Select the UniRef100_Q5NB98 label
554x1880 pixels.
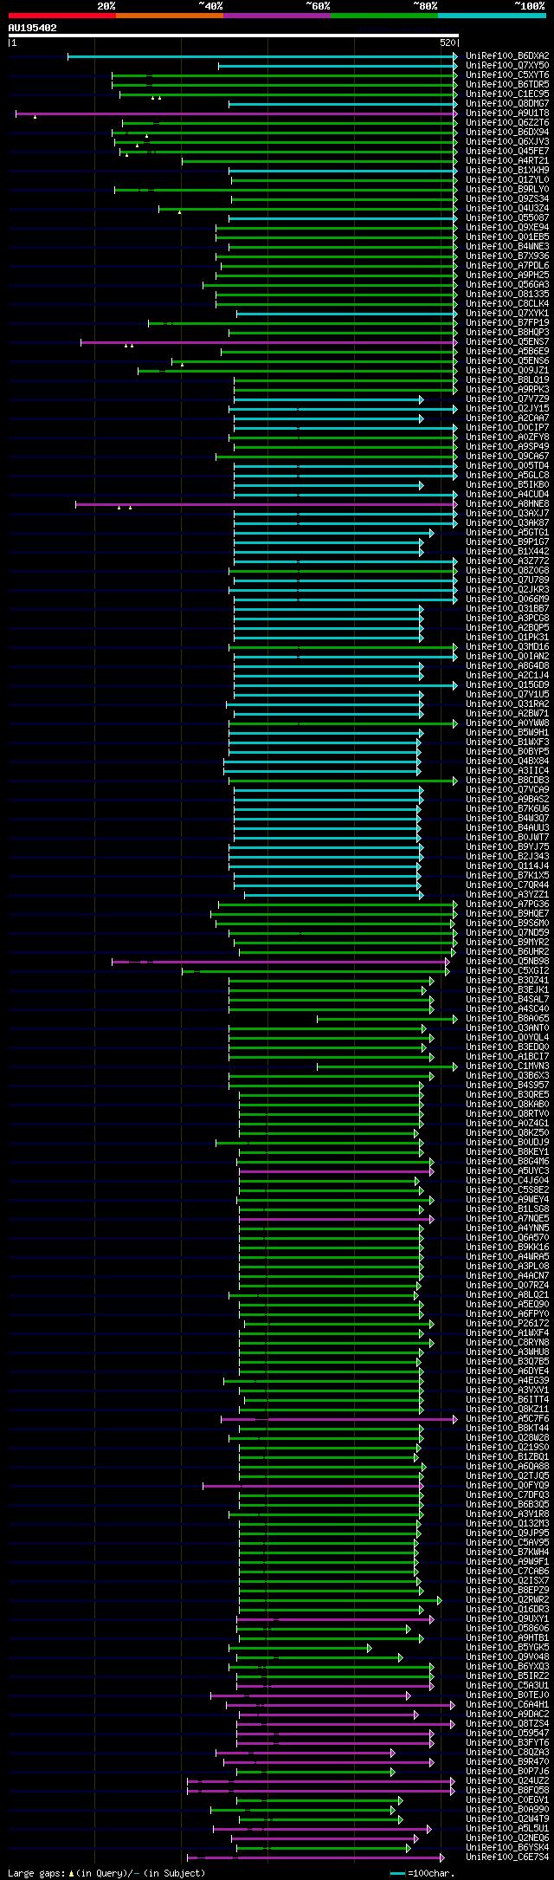(507, 962)
